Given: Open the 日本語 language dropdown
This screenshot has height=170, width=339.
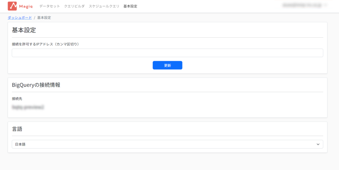Looking at the screenshot, I should click(167, 144).
